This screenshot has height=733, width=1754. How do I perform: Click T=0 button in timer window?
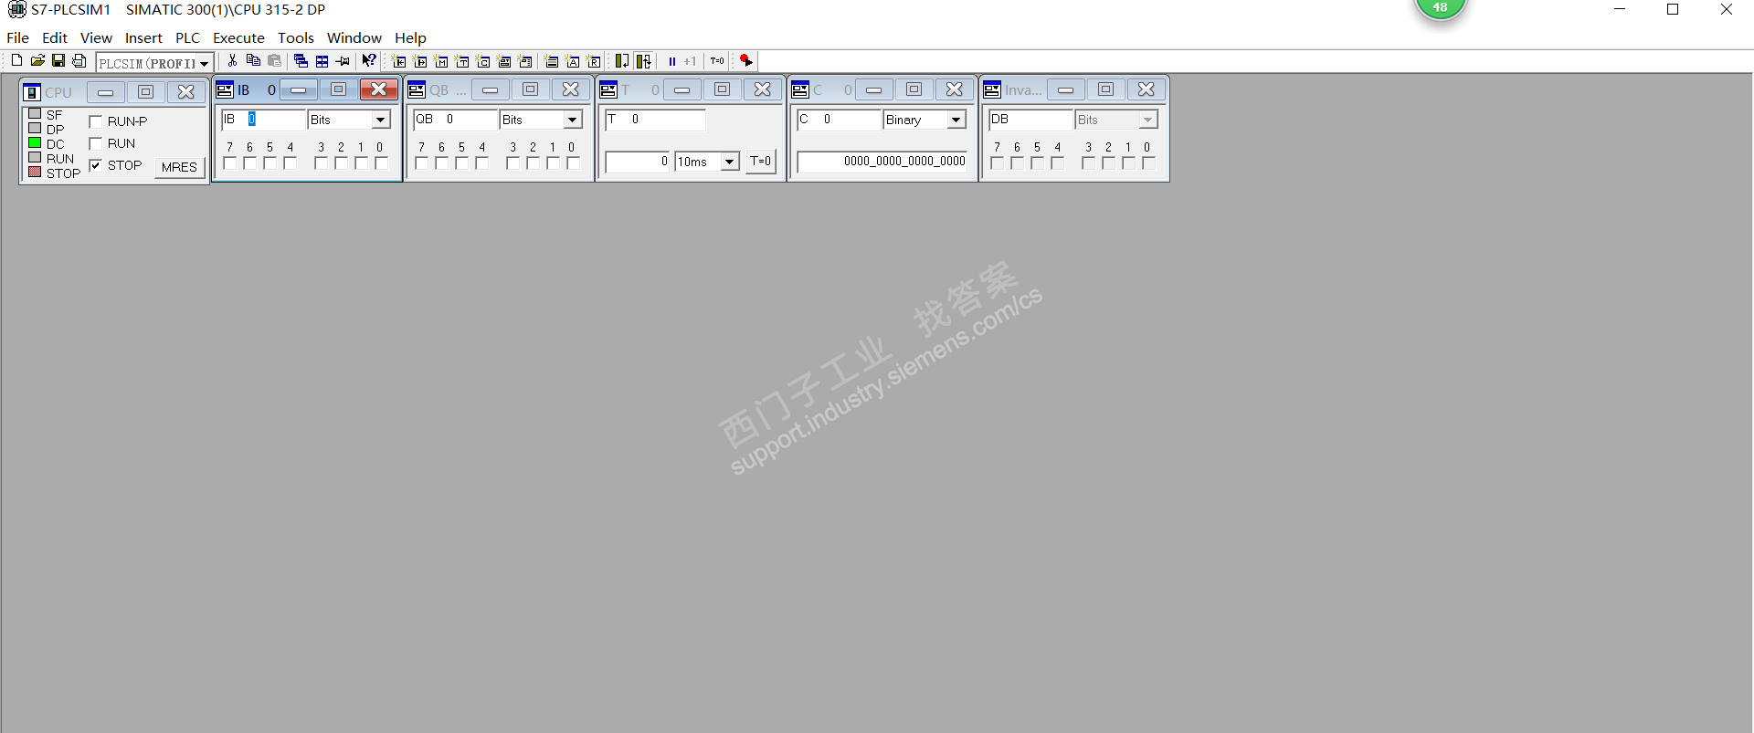[x=760, y=162]
